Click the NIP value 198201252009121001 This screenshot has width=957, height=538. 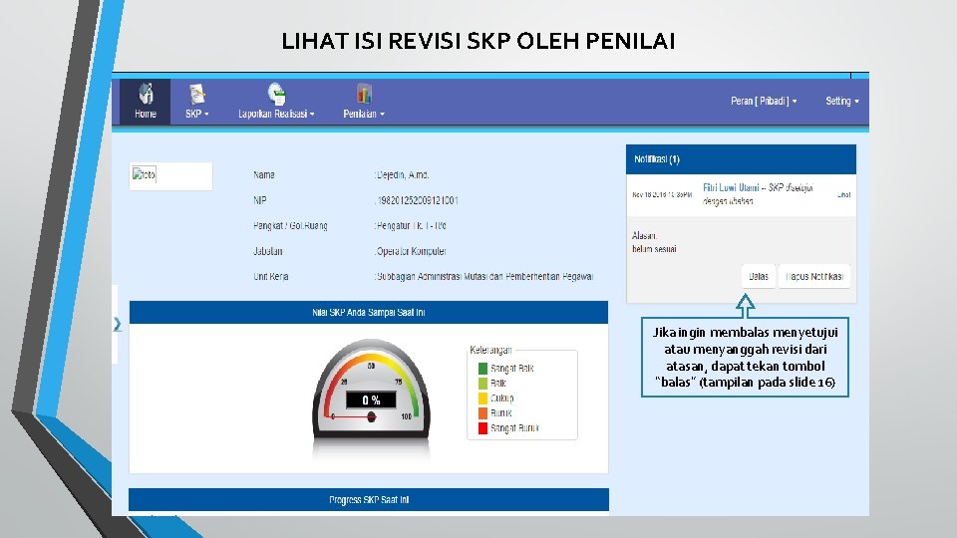tap(417, 200)
